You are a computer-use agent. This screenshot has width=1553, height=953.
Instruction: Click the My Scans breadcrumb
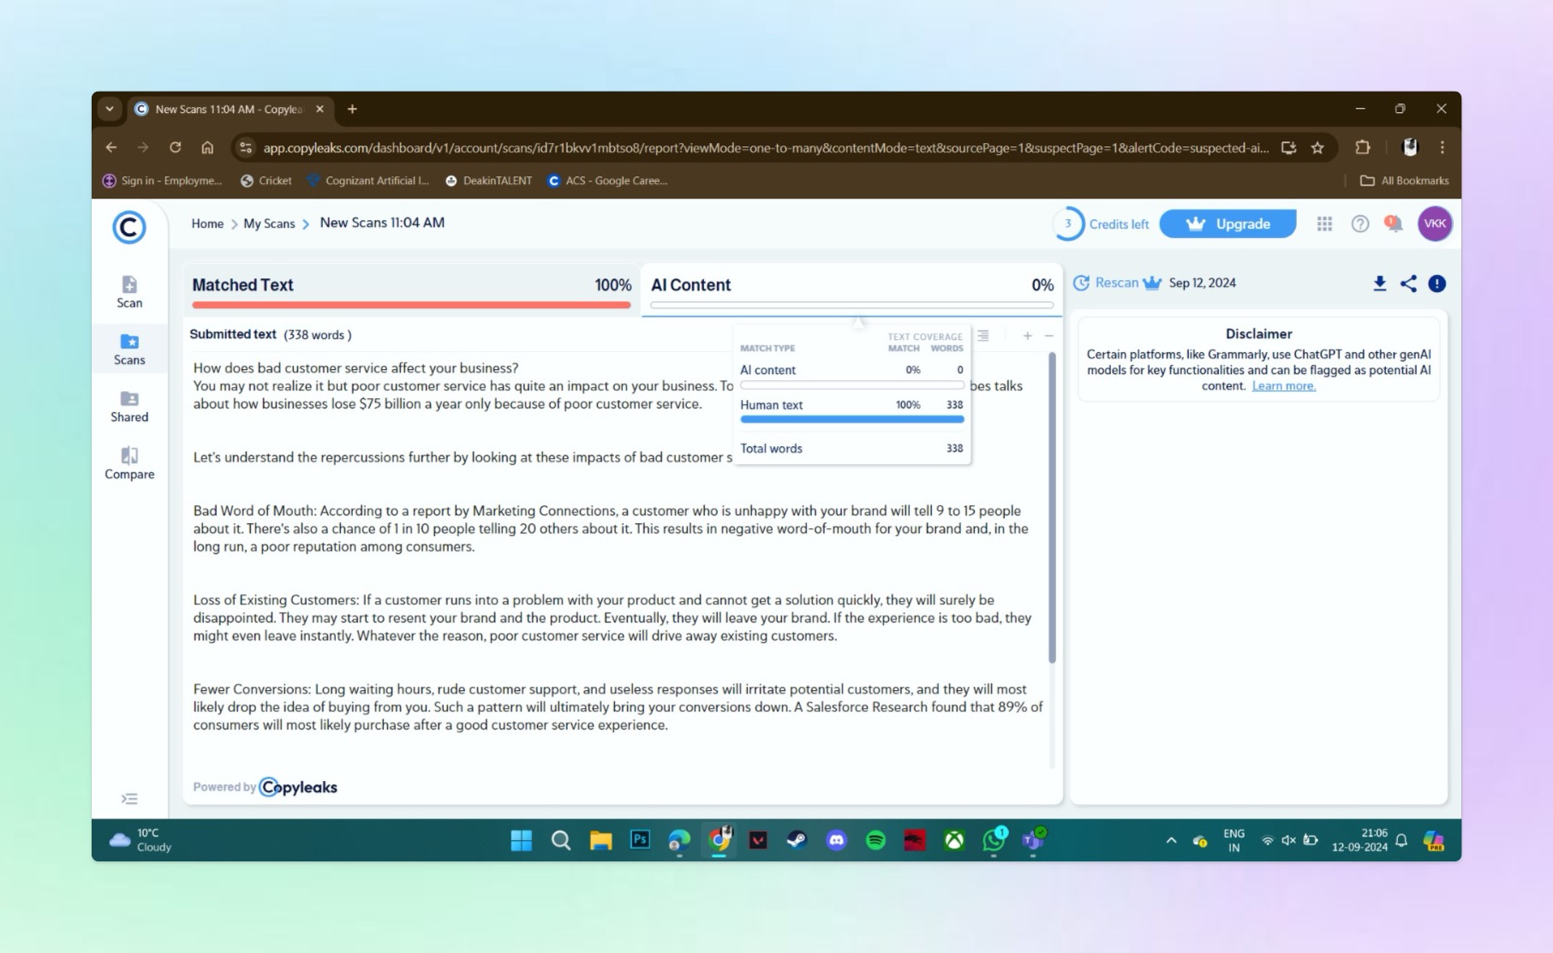(x=269, y=223)
